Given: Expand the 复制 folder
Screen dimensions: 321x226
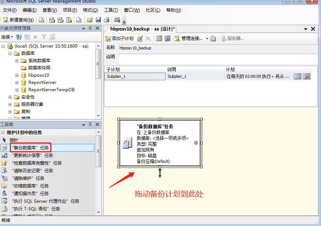Looking at the screenshot, I should (10, 112).
